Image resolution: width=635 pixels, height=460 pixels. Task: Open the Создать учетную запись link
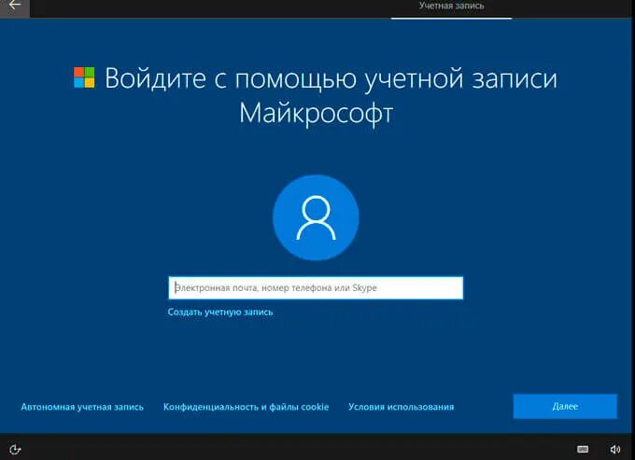click(220, 312)
